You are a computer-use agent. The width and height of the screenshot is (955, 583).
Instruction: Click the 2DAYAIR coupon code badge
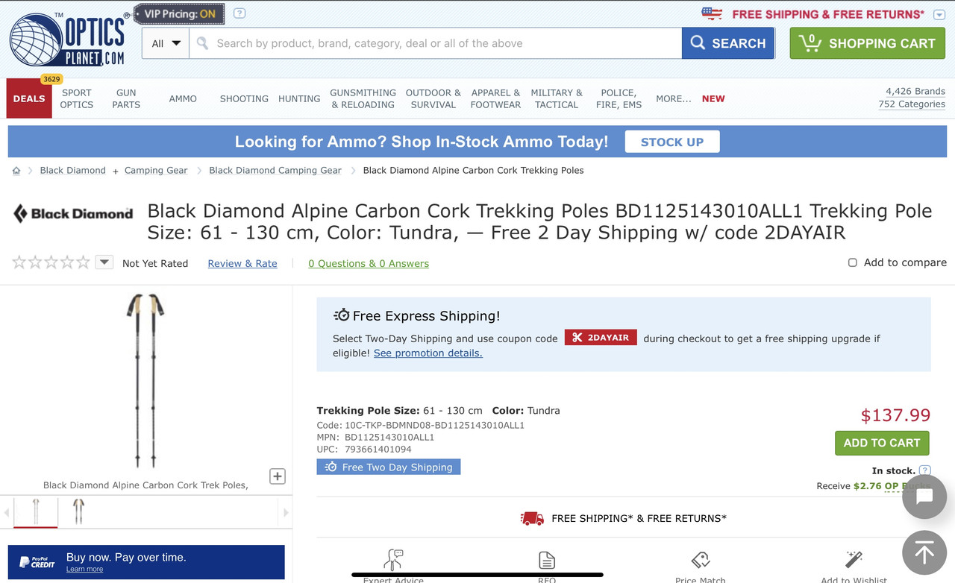[x=601, y=338]
